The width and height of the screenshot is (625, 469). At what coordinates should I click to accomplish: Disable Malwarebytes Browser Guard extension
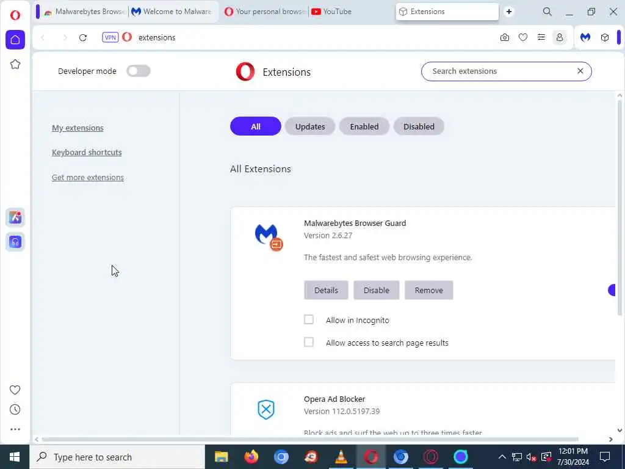click(x=376, y=290)
